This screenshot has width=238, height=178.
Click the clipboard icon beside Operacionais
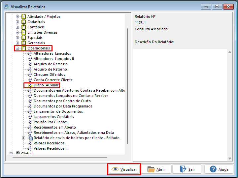click(x=23, y=48)
